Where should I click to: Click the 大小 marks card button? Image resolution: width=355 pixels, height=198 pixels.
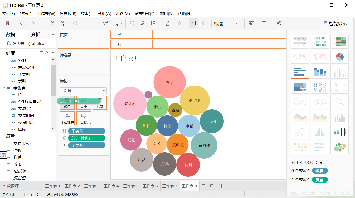point(84,103)
